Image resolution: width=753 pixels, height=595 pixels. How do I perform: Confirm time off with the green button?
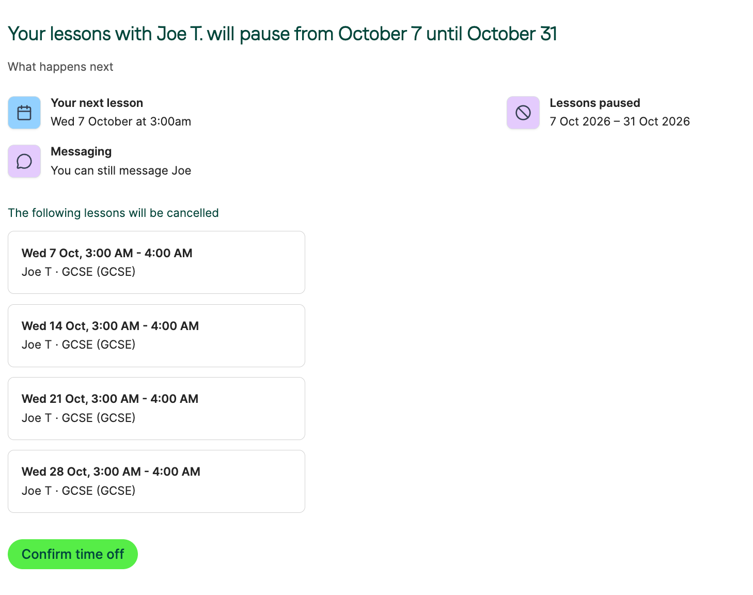coord(73,554)
